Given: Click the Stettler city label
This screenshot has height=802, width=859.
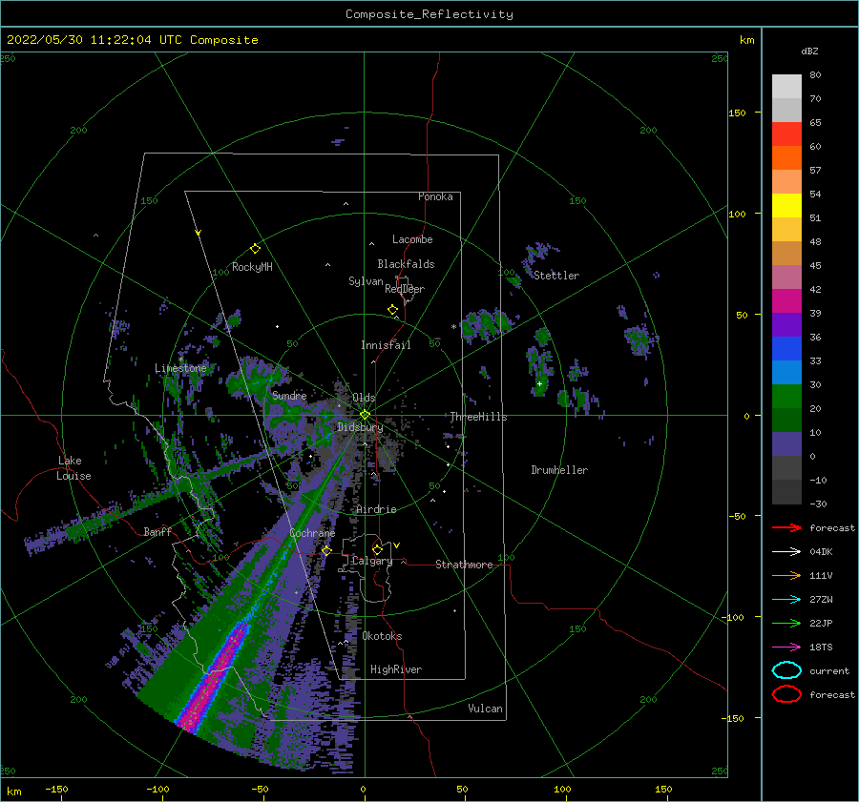Looking at the screenshot, I should [556, 276].
